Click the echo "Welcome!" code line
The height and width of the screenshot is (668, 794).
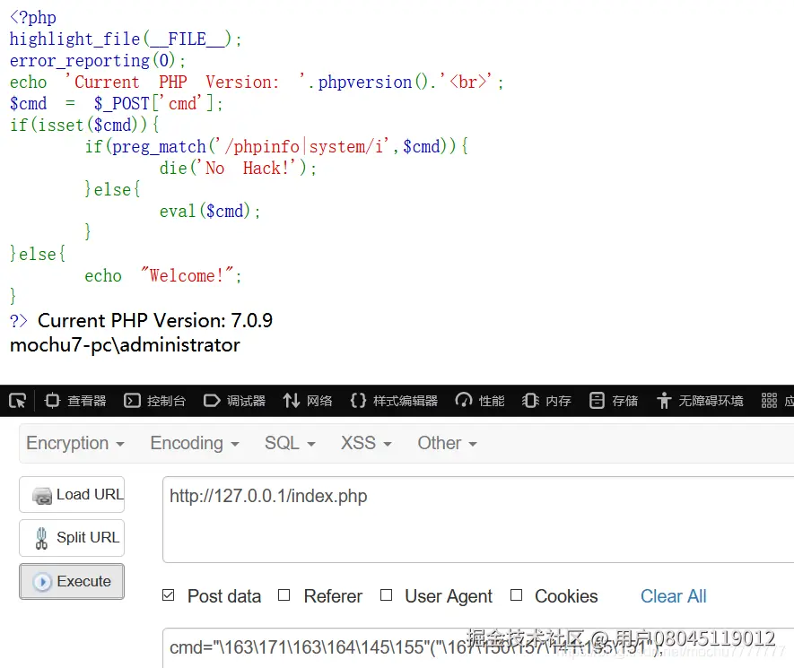[x=163, y=276]
